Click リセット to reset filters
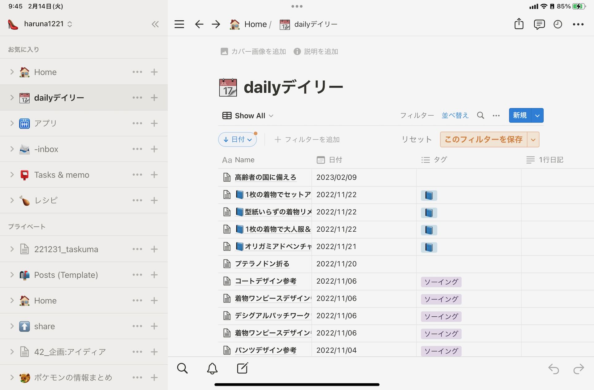Screen dimensions: 594x390 (x=416, y=139)
